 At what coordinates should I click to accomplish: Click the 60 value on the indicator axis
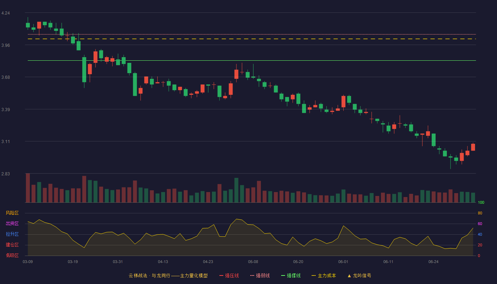pyautogui.click(x=480, y=224)
